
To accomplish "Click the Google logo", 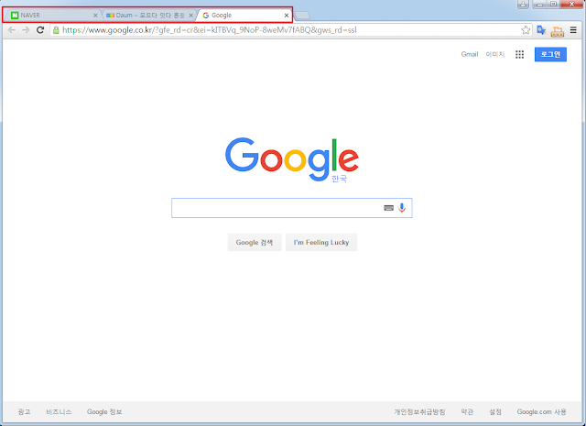I will pyautogui.click(x=292, y=159).
